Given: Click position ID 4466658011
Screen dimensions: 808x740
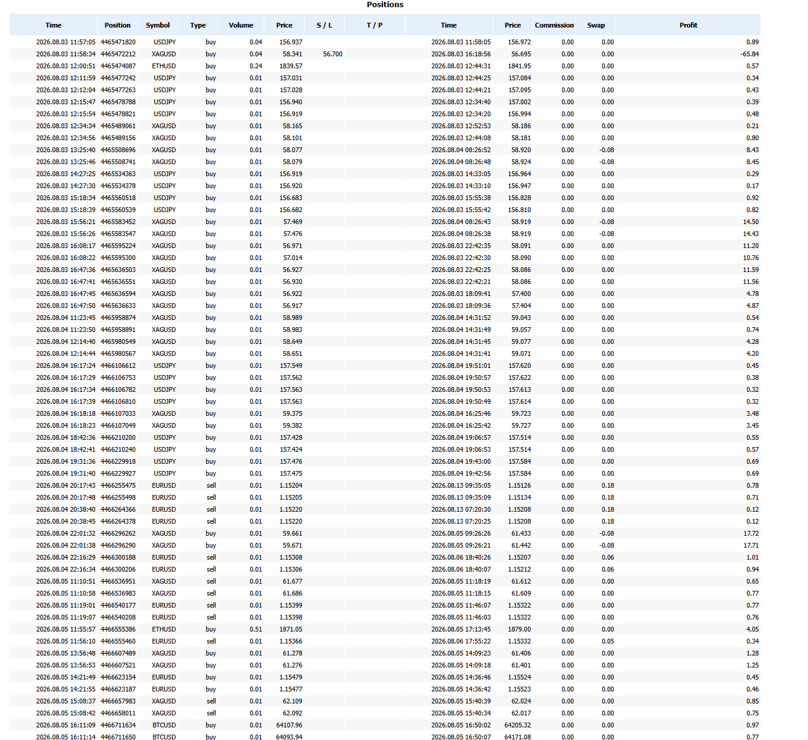Looking at the screenshot, I should (118, 713).
